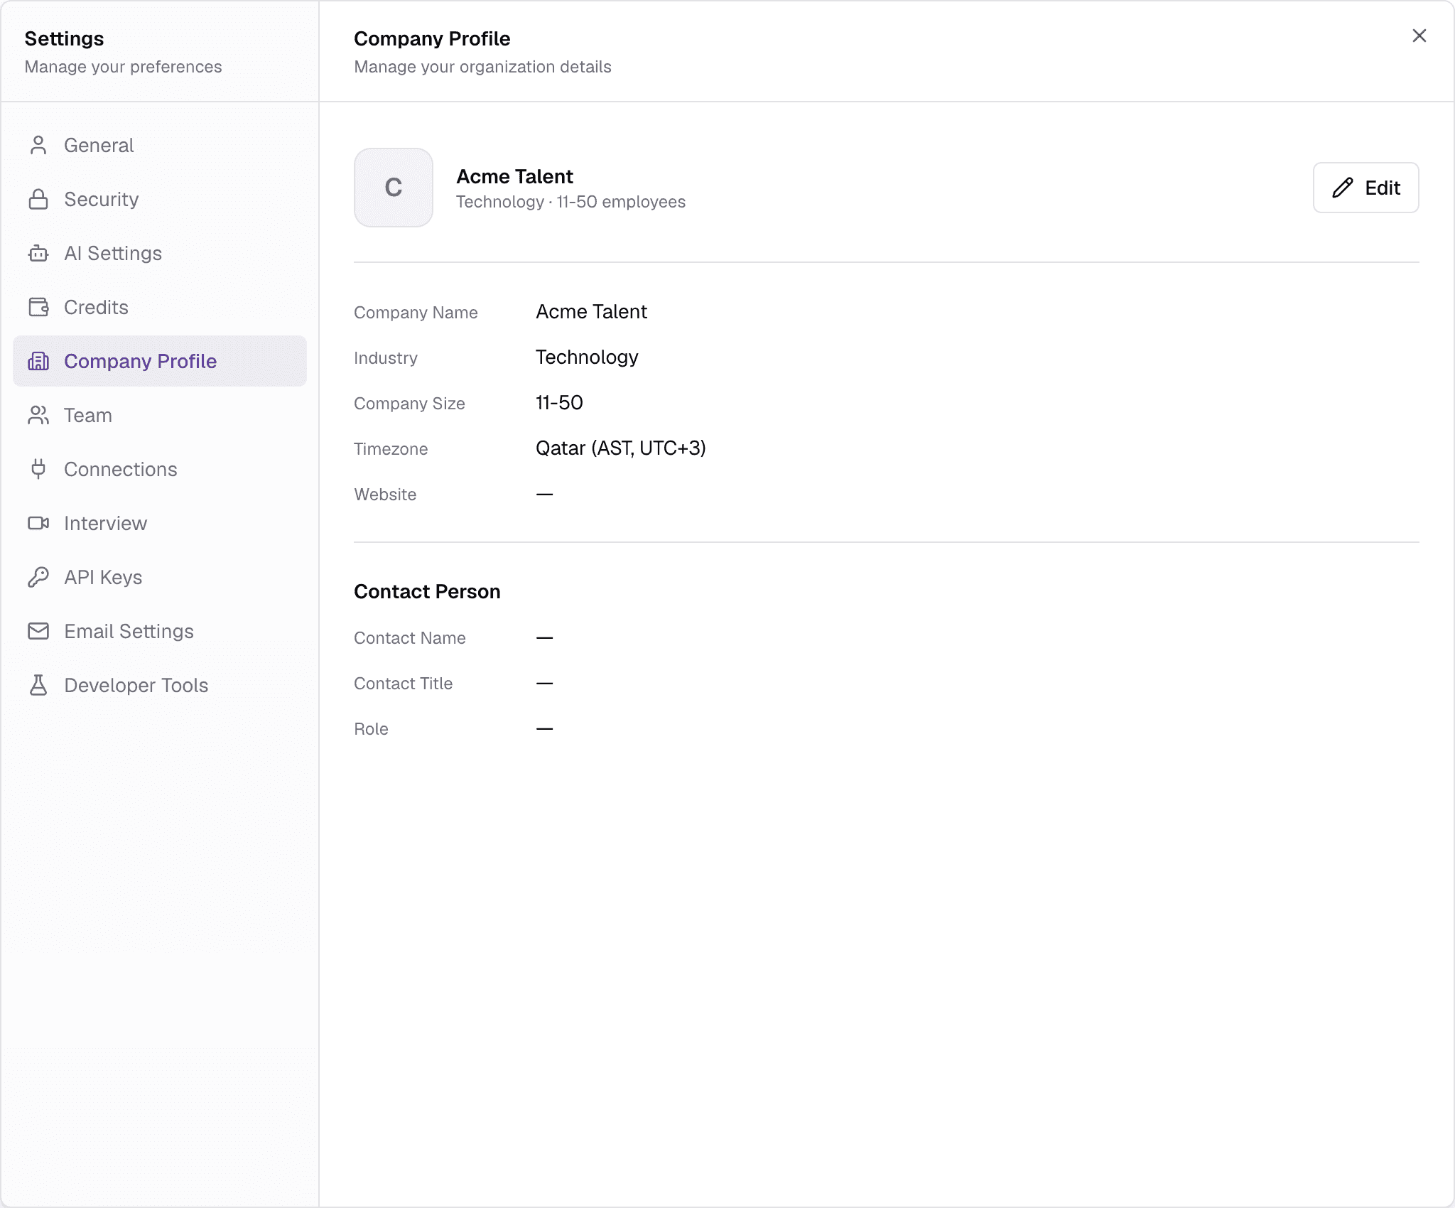Click 'Manage your organization details' subtitle
The height and width of the screenshot is (1208, 1455).
[x=482, y=67]
